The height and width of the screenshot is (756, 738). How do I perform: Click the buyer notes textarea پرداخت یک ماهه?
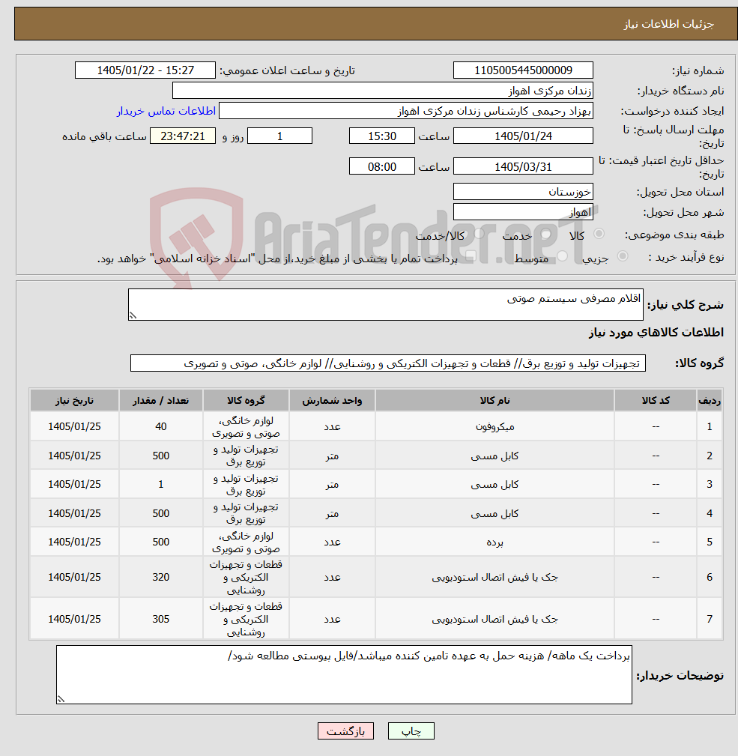344,674
